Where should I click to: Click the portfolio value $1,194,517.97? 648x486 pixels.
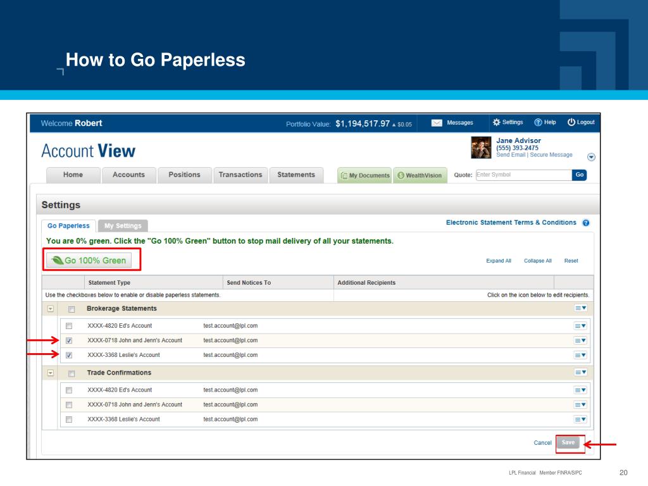click(363, 123)
